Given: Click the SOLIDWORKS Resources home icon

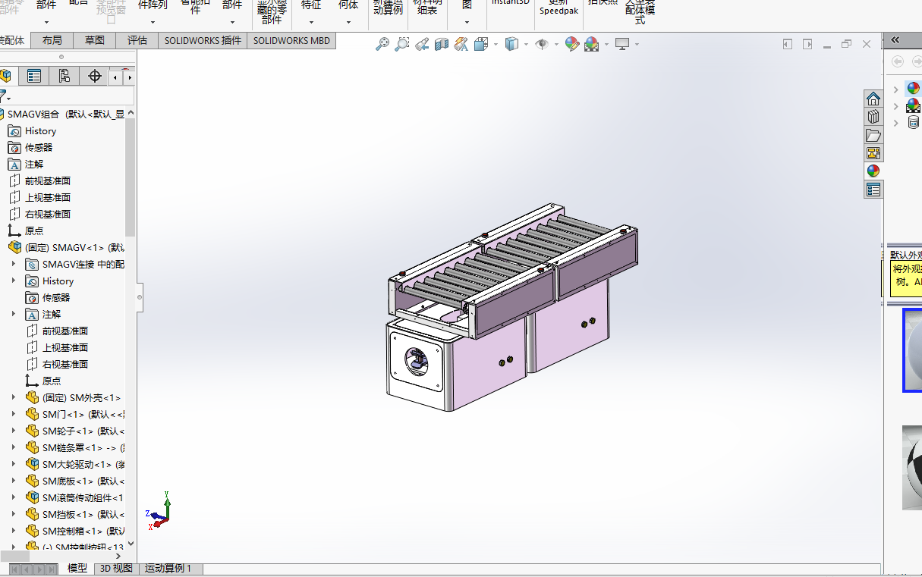Looking at the screenshot, I should coord(873,99).
